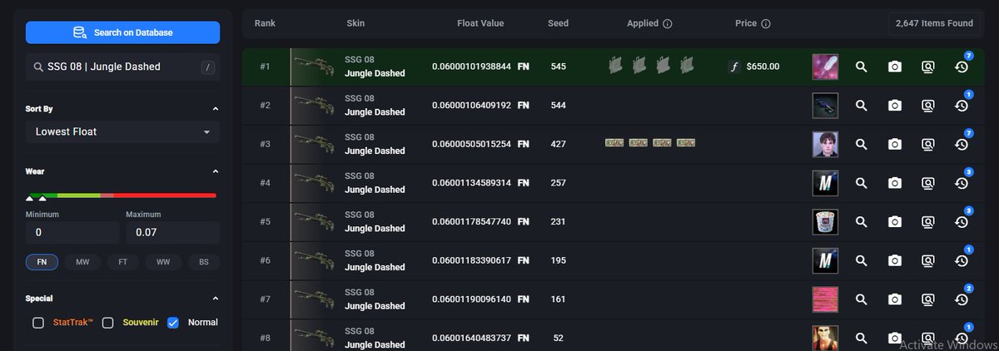Click the marketplace icon beside $650.00 price

click(734, 67)
